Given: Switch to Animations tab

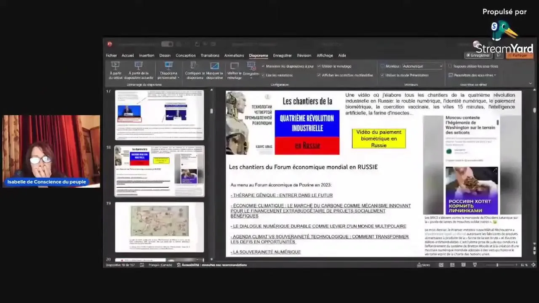Looking at the screenshot, I should (x=234, y=56).
